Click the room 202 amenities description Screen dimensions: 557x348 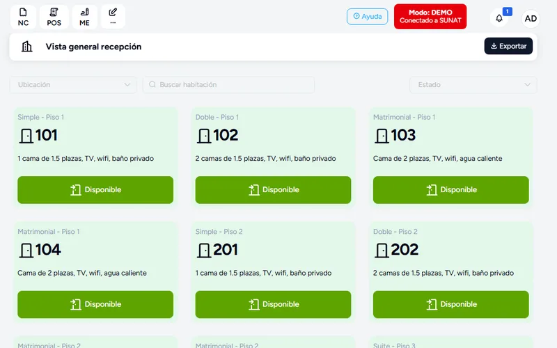coord(444,273)
